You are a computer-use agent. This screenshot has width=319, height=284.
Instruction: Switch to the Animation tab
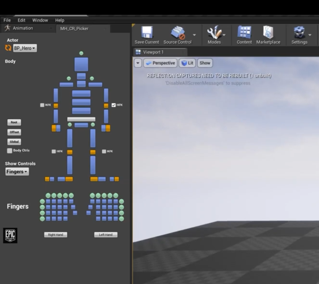pos(23,28)
